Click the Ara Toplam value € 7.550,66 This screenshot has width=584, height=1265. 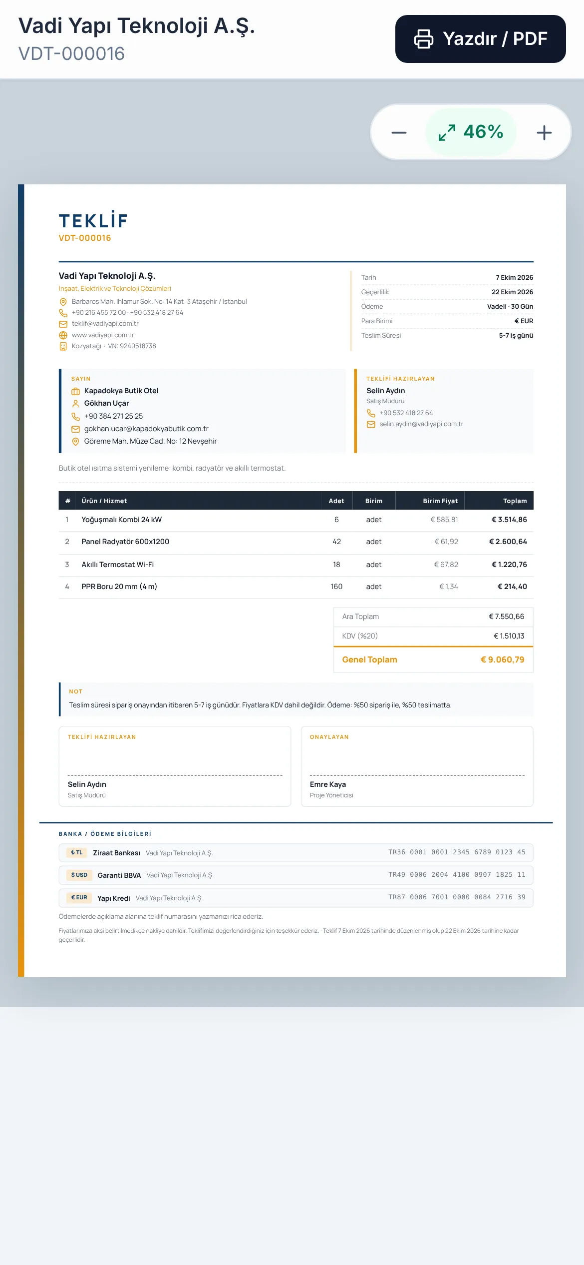[x=507, y=617]
